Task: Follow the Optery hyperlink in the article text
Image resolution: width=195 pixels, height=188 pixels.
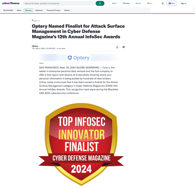Action: (106, 68)
